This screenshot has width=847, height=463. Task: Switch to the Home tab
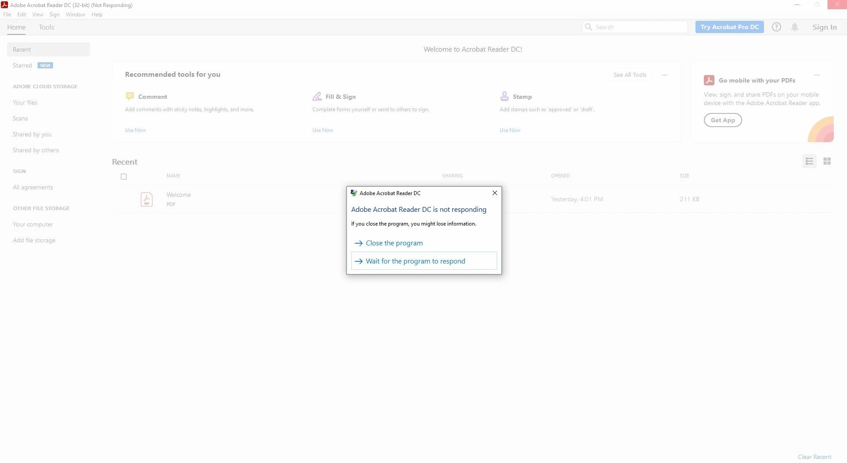tap(16, 27)
